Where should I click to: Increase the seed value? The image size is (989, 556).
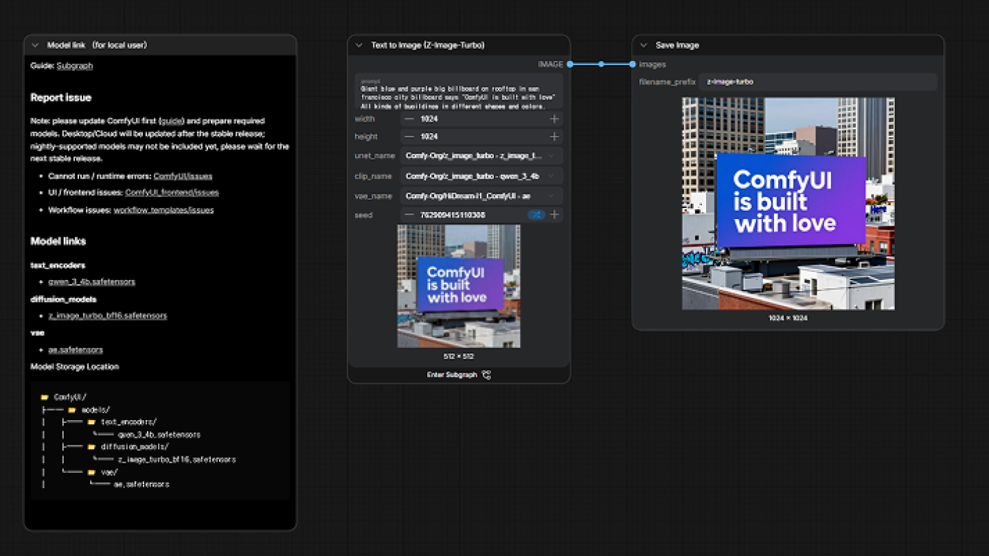(x=554, y=215)
